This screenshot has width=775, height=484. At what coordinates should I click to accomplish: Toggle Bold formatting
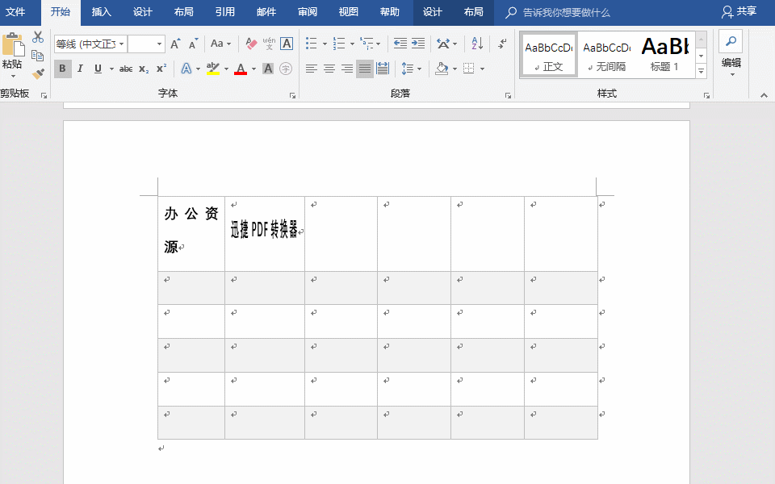[x=62, y=69]
